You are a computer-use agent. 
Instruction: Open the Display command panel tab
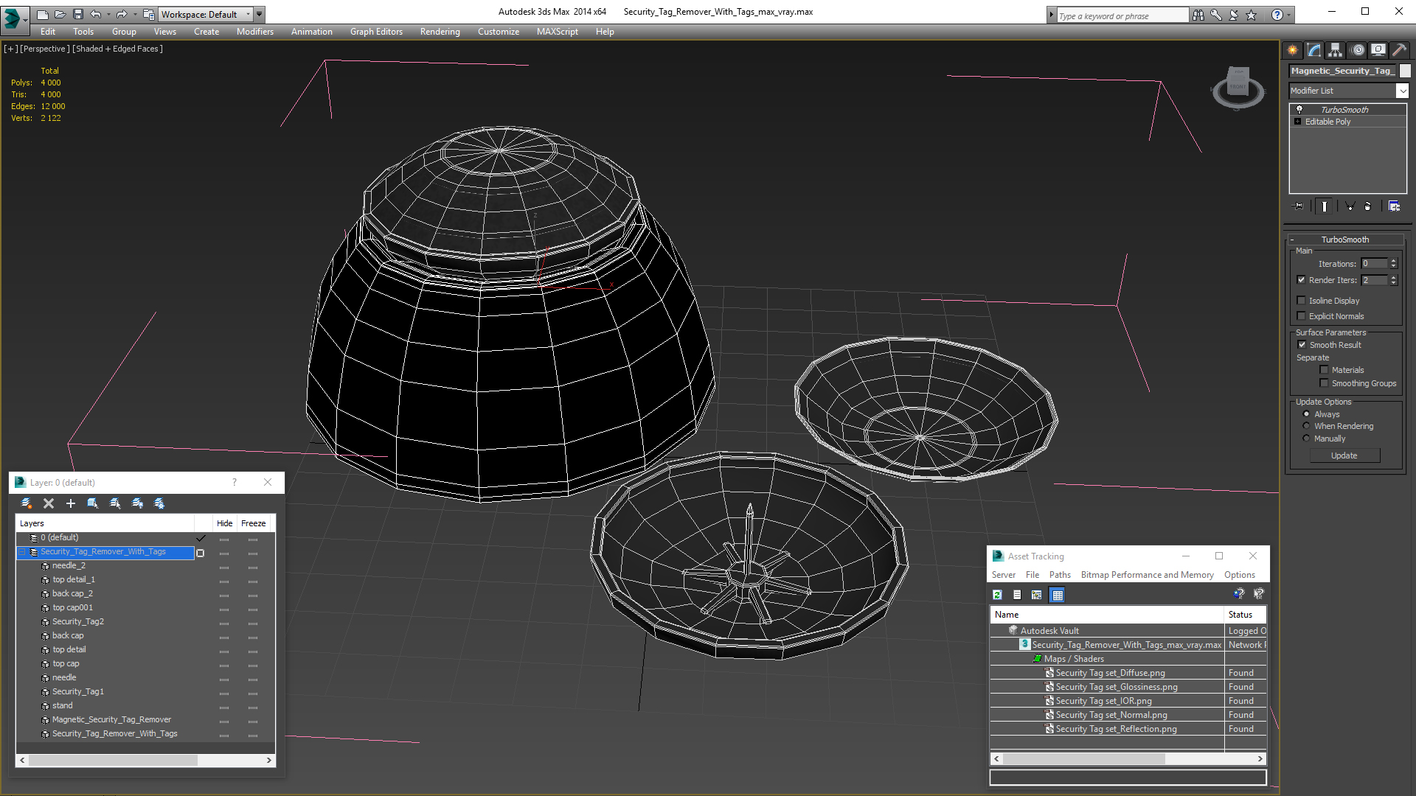(x=1378, y=50)
